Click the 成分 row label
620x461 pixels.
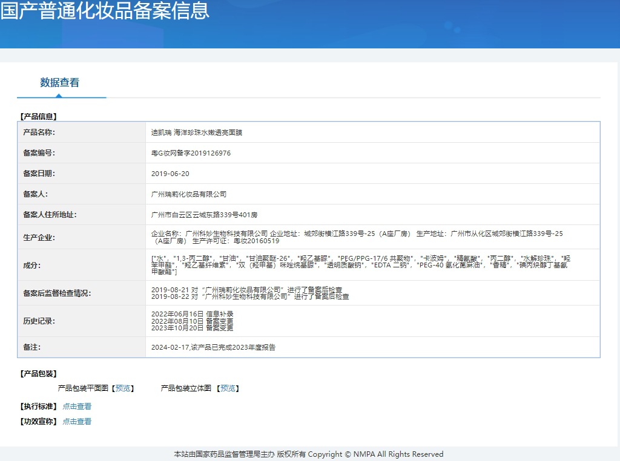pyautogui.click(x=31, y=266)
